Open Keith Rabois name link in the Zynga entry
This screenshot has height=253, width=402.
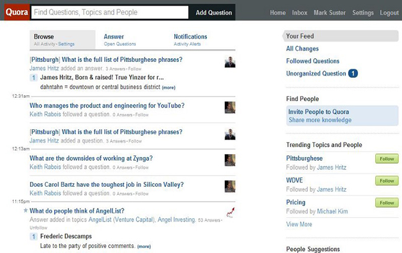coord(45,167)
